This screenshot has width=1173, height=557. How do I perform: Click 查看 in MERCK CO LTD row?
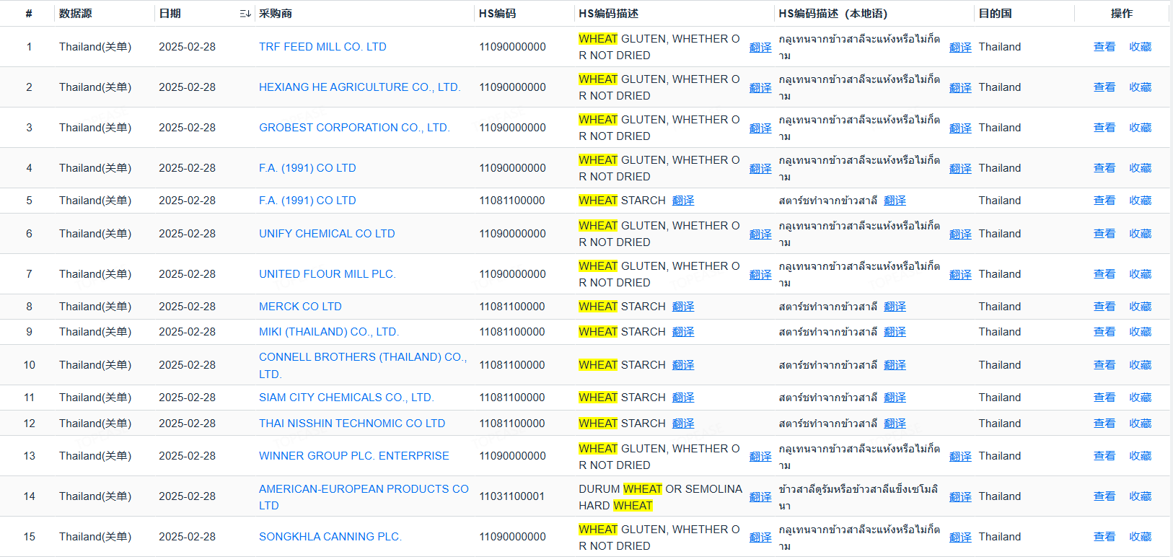pyautogui.click(x=1104, y=307)
